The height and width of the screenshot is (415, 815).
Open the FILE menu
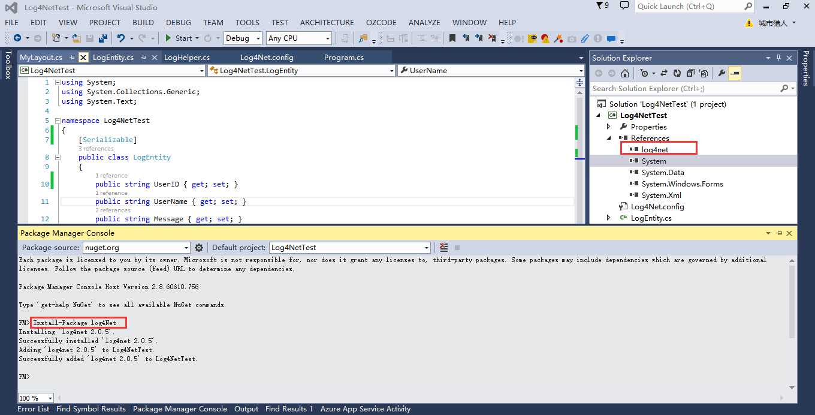(12, 22)
